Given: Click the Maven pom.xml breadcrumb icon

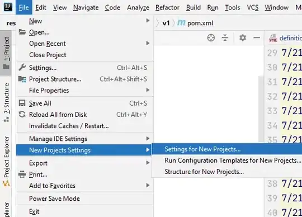Looking at the screenshot, I should pos(181,23).
